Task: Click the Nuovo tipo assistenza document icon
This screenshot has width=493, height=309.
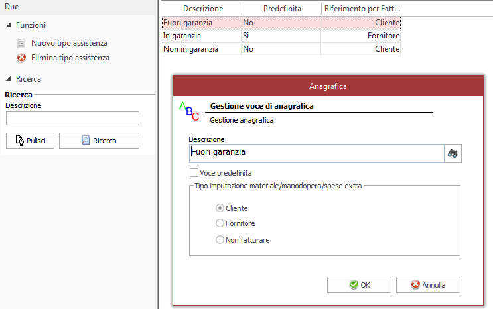Action: (21, 43)
